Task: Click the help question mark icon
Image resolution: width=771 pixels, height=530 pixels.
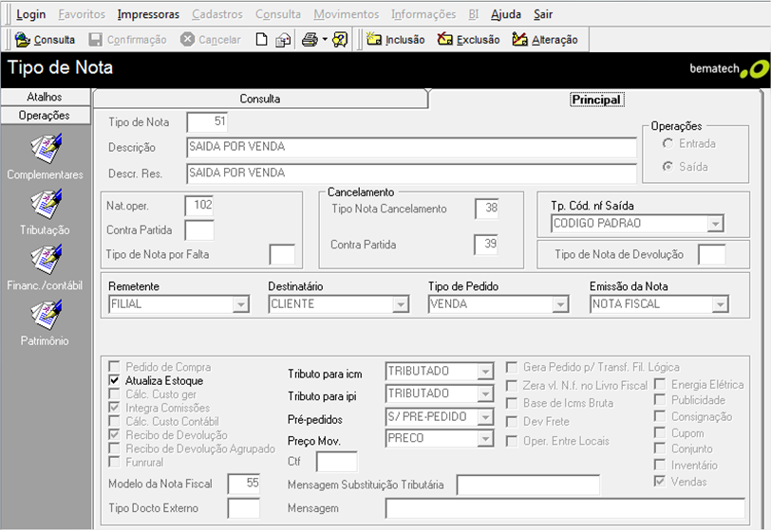Action: point(340,39)
